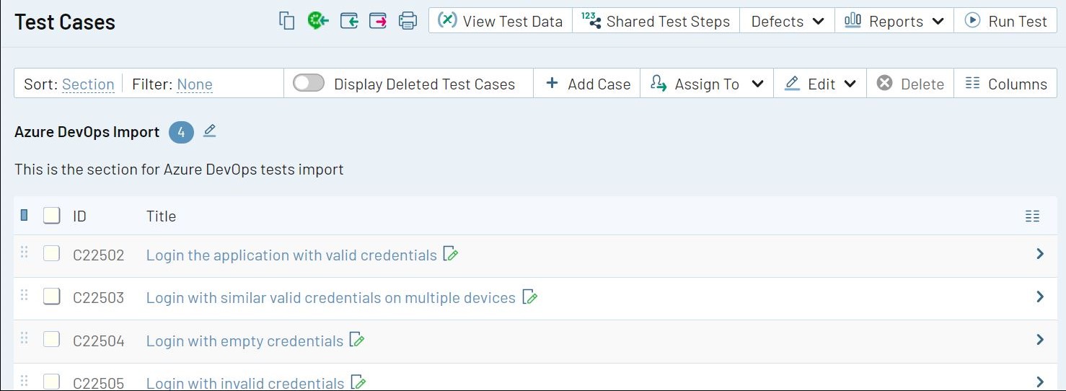Open Login with similar valid credentials link
1066x391 pixels.
click(330, 297)
